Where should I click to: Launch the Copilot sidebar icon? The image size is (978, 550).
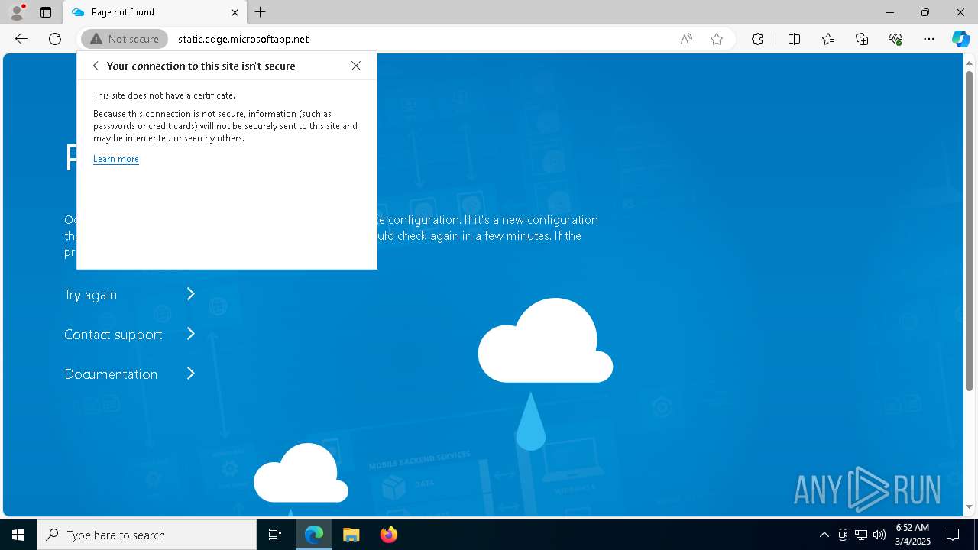point(960,39)
